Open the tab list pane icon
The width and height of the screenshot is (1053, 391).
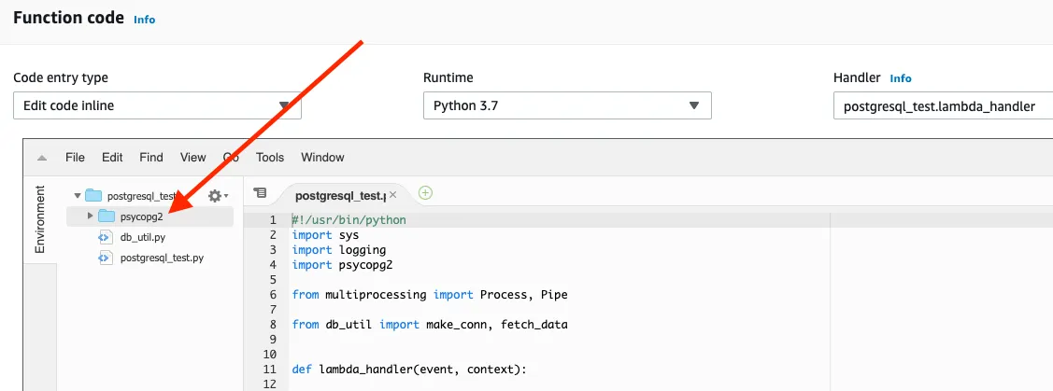[260, 193]
